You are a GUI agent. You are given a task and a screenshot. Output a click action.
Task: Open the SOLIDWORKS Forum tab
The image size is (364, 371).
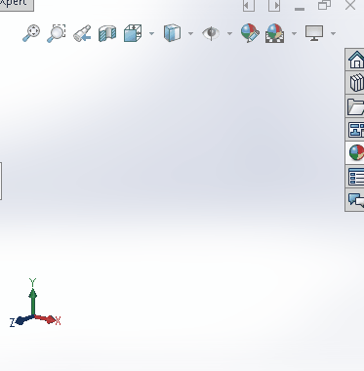[355, 199]
